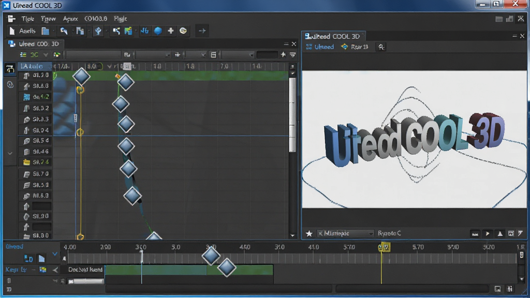Open the Tlob menu
The image size is (530, 298).
28,19
